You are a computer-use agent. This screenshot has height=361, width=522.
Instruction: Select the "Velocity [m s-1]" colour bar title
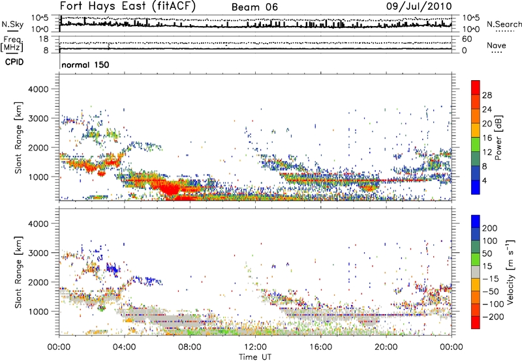[510, 272]
